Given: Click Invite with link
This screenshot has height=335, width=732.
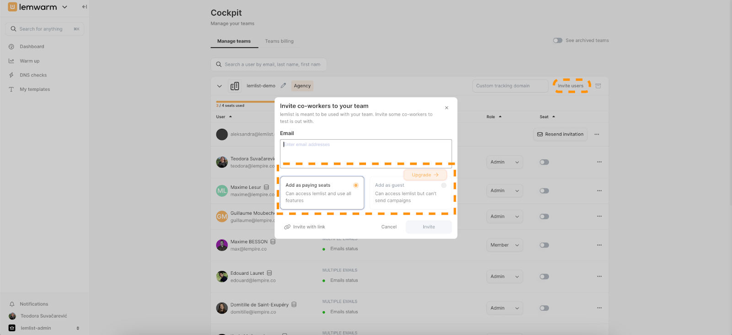Looking at the screenshot, I should (x=305, y=227).
